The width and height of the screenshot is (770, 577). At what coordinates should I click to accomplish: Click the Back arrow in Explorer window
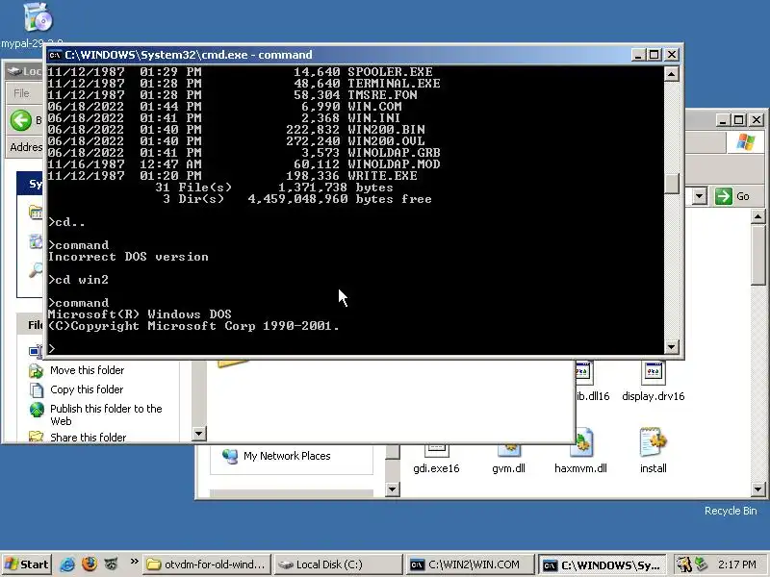tap(21, 120)
